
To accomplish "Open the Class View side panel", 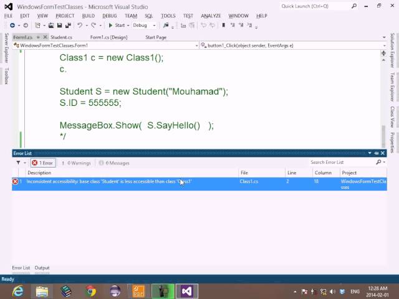I will click(x=392, y=116).
